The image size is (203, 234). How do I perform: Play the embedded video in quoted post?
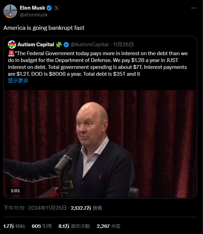(100, 144)
